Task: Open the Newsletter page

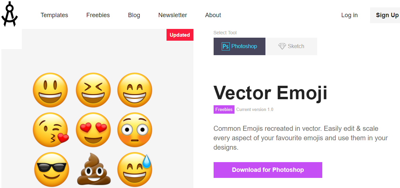Action: click(x=173, y=15)
